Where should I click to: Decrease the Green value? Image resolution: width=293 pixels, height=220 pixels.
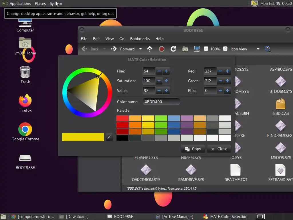point(220,81)
